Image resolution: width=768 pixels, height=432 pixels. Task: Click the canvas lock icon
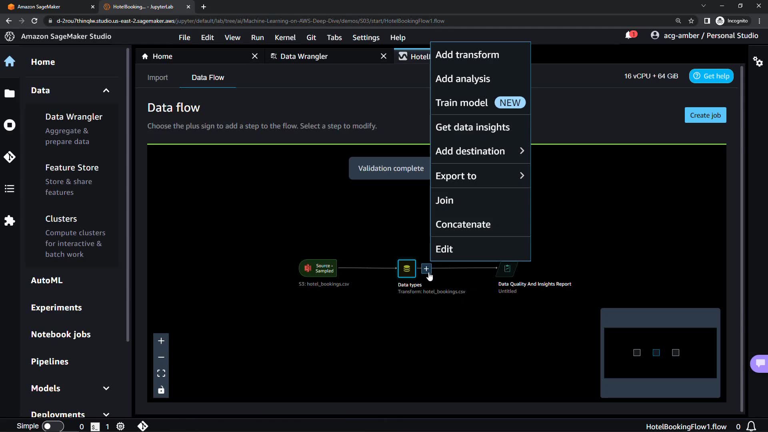[x=161, y=390]
